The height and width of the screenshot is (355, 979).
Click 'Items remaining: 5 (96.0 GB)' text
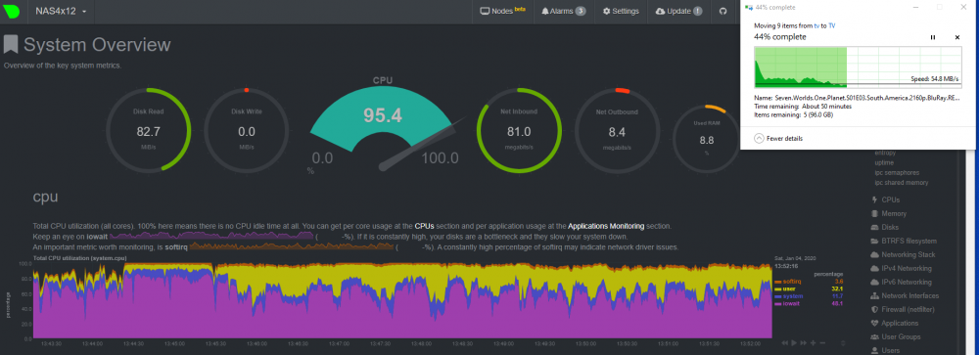tap(793, 114)
